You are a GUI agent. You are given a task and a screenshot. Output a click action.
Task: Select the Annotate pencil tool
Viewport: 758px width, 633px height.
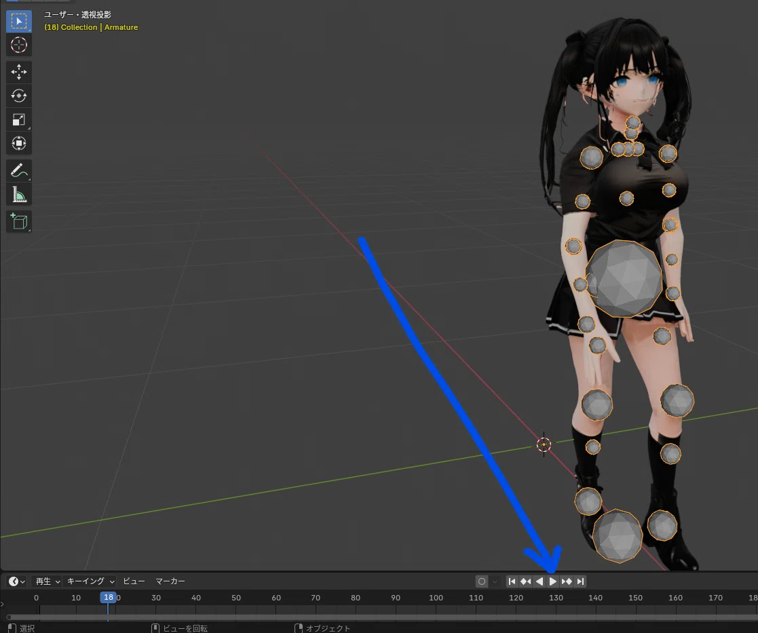point(19,170)
